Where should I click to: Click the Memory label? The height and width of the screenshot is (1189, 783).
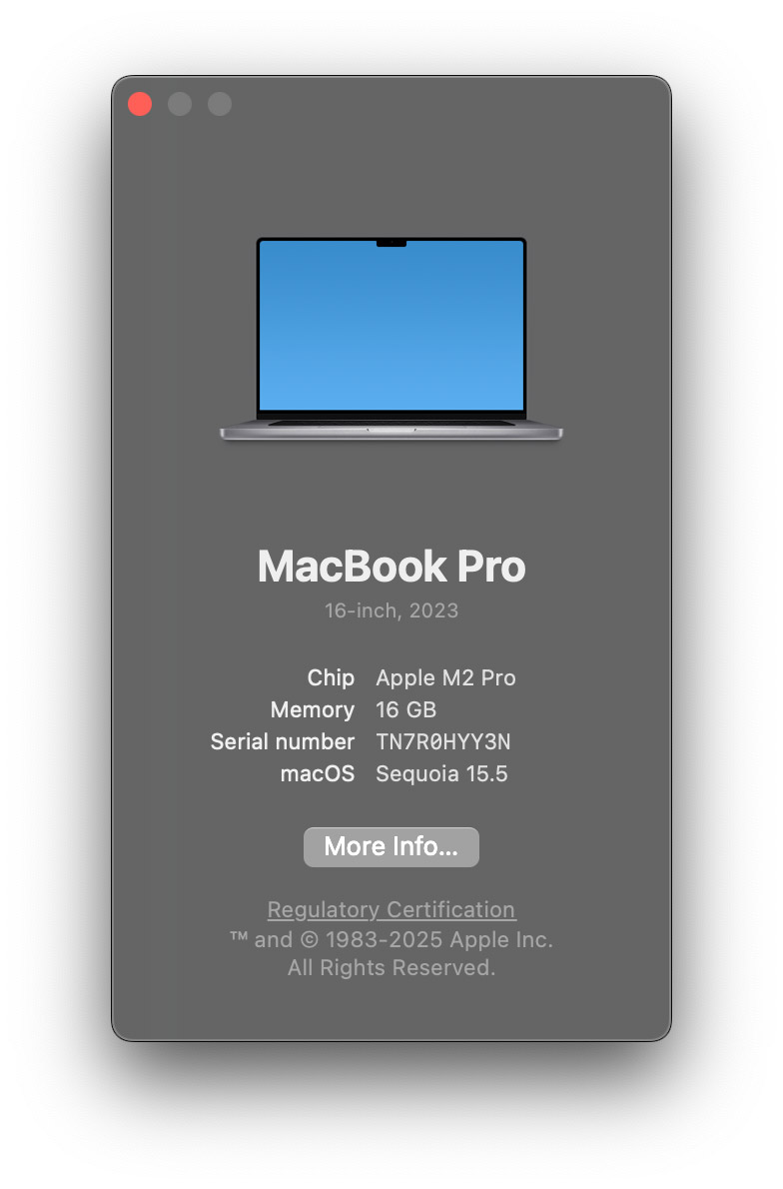click(313, 709)
